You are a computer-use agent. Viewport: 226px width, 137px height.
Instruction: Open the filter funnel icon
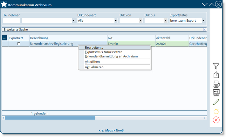(216, 66)
